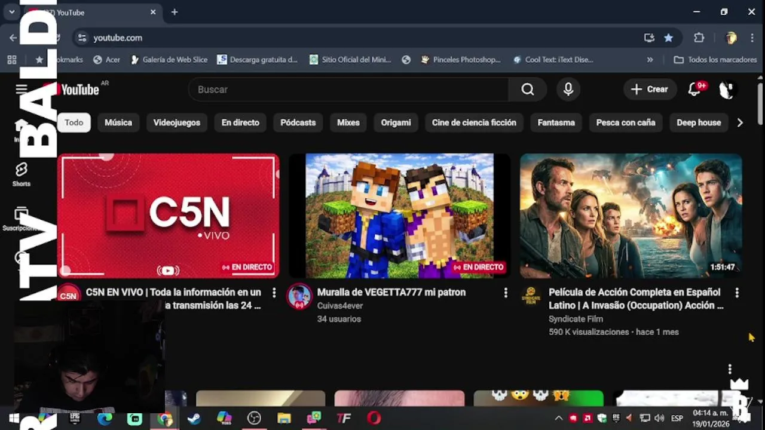
Task: Launch OBS Studio from the taskbar
Action: point(254,418)
